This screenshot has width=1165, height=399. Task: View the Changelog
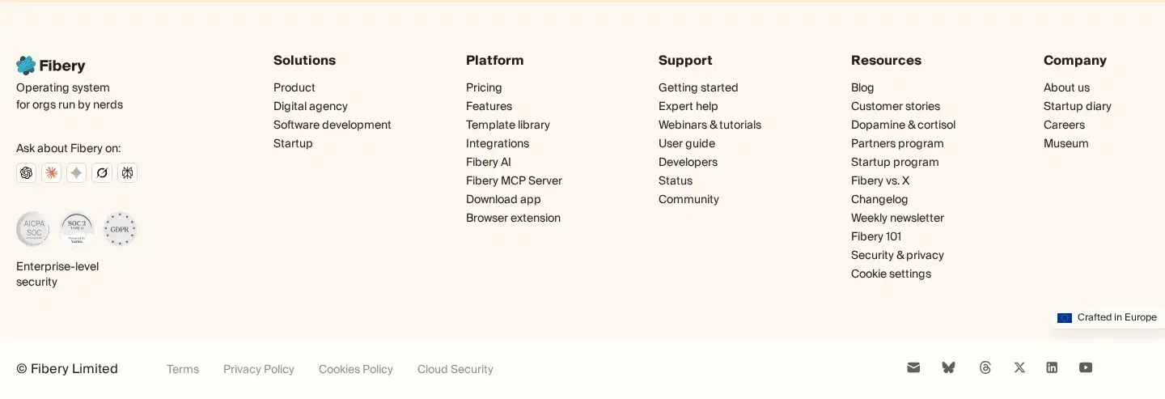pos(879,199)
